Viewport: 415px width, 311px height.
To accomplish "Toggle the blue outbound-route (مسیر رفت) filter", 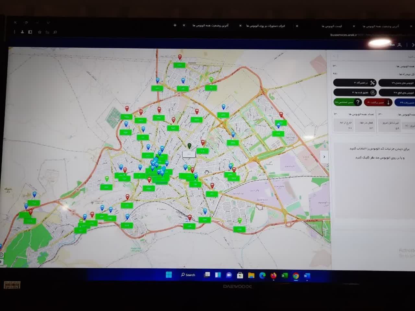I will click(405, 103).
